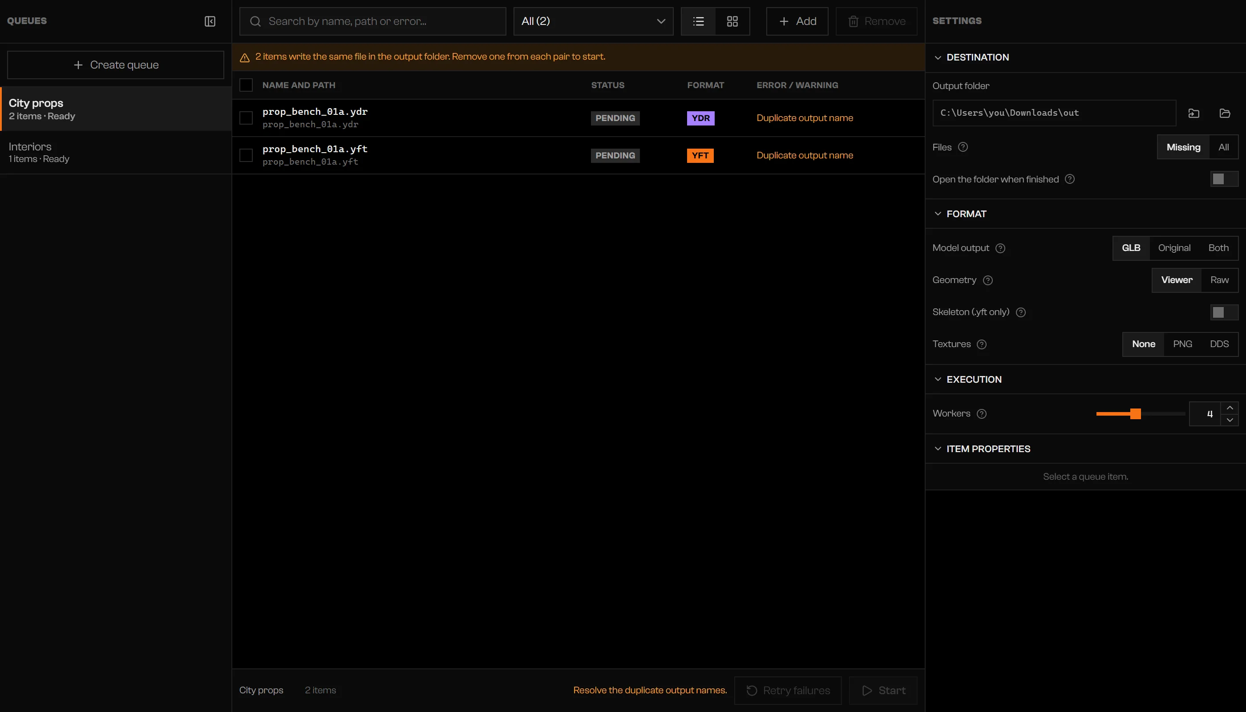Collapse the Execution section
The height and width of the screenshot is (712, 1246).
click(x=938, y=380)
